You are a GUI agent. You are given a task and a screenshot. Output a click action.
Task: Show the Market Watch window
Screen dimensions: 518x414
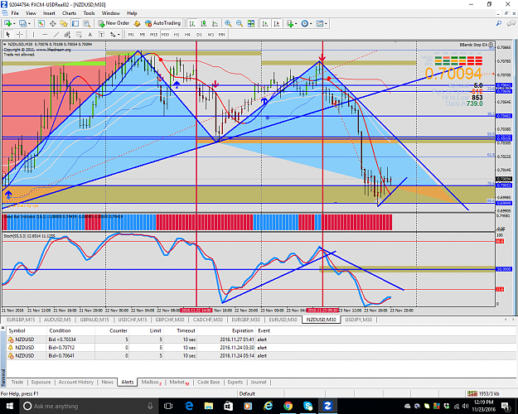pos(41,23)
